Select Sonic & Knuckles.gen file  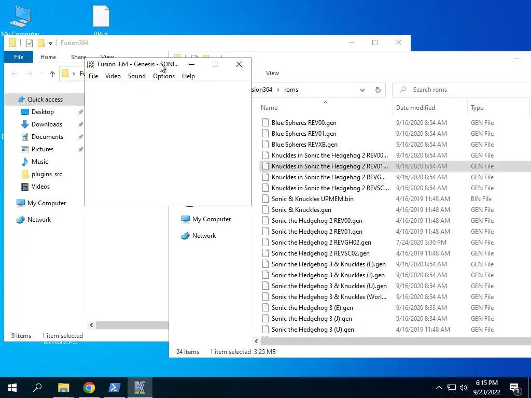click(301, 210)
